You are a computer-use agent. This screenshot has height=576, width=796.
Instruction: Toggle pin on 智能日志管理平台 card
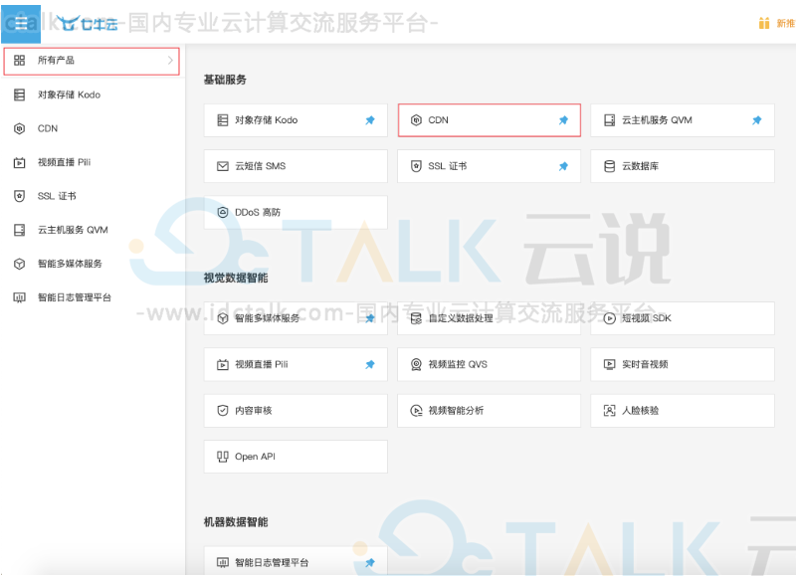click(370, 562)
